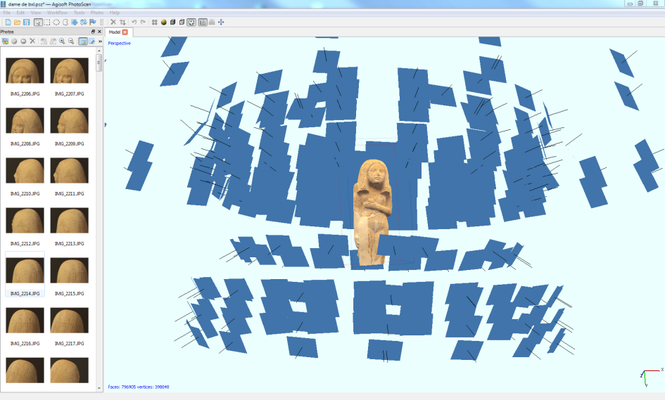Close the Photos panel
The width and height of the screenshot is (665, 400).
coord(99,32)
